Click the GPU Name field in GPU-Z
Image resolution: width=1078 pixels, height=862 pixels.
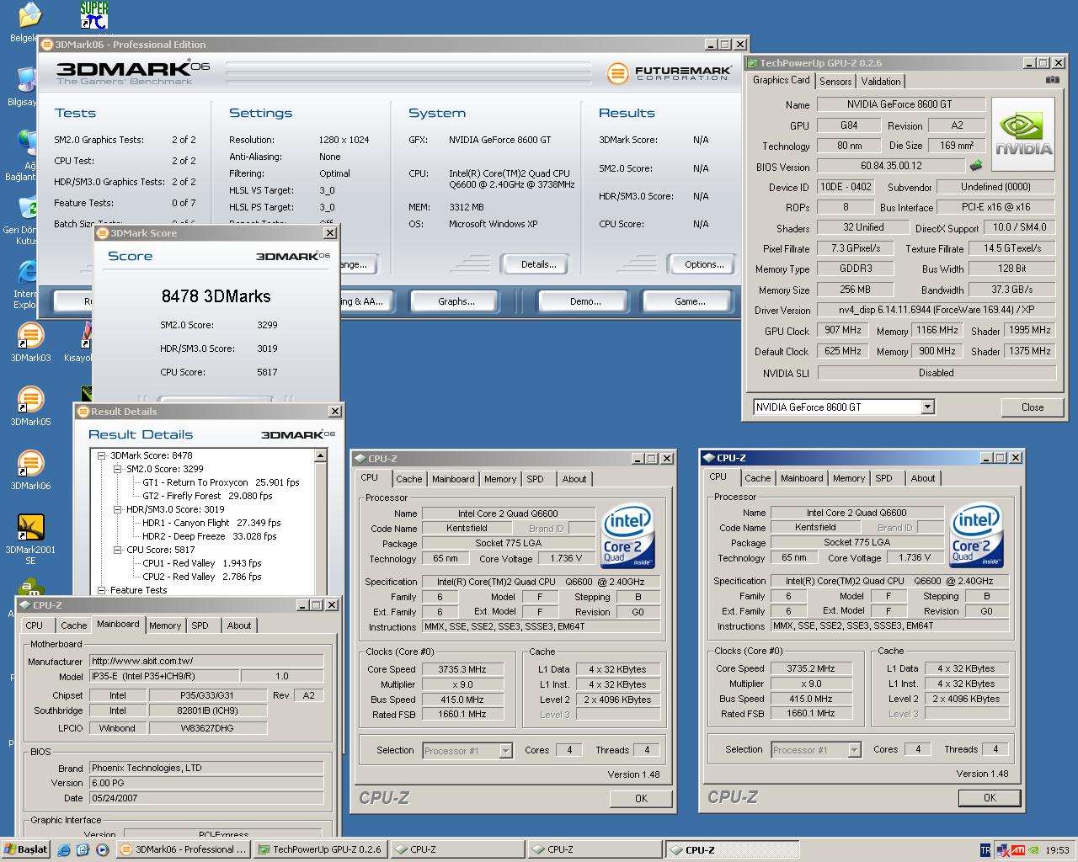[x=899, y=104]
